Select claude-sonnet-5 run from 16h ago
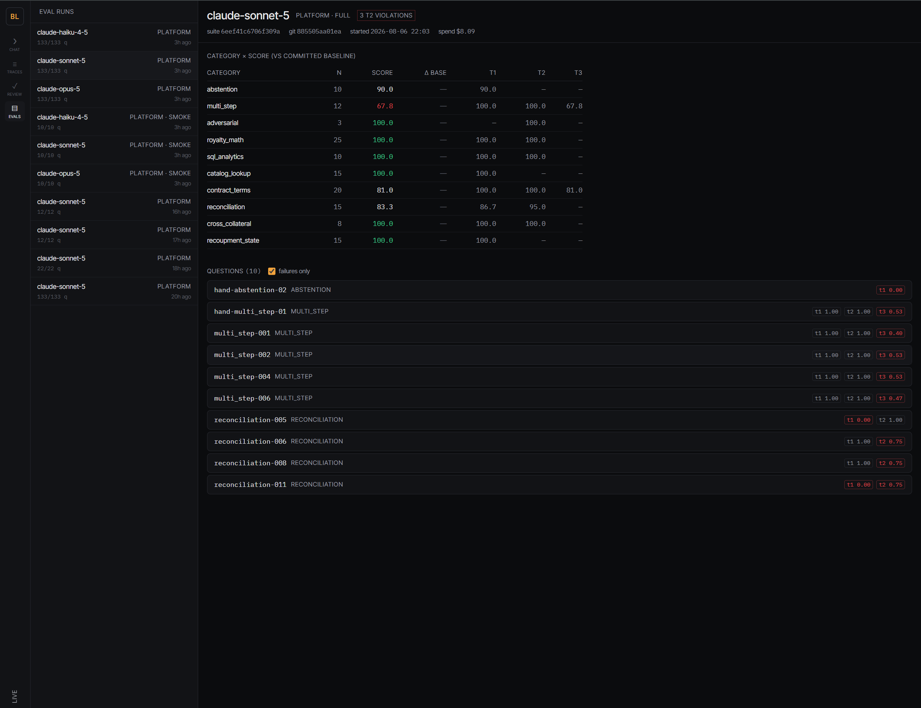This screenshot has width=921, height=708. coord(114,207)
